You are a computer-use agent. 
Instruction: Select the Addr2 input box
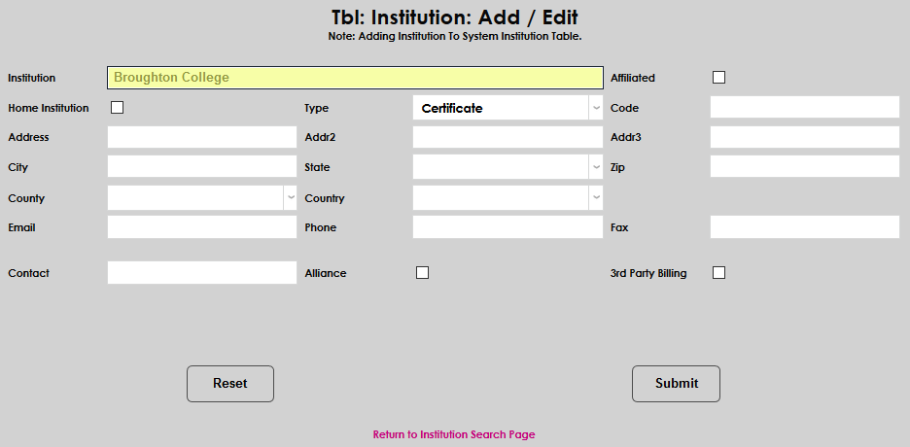pos(507,137)
